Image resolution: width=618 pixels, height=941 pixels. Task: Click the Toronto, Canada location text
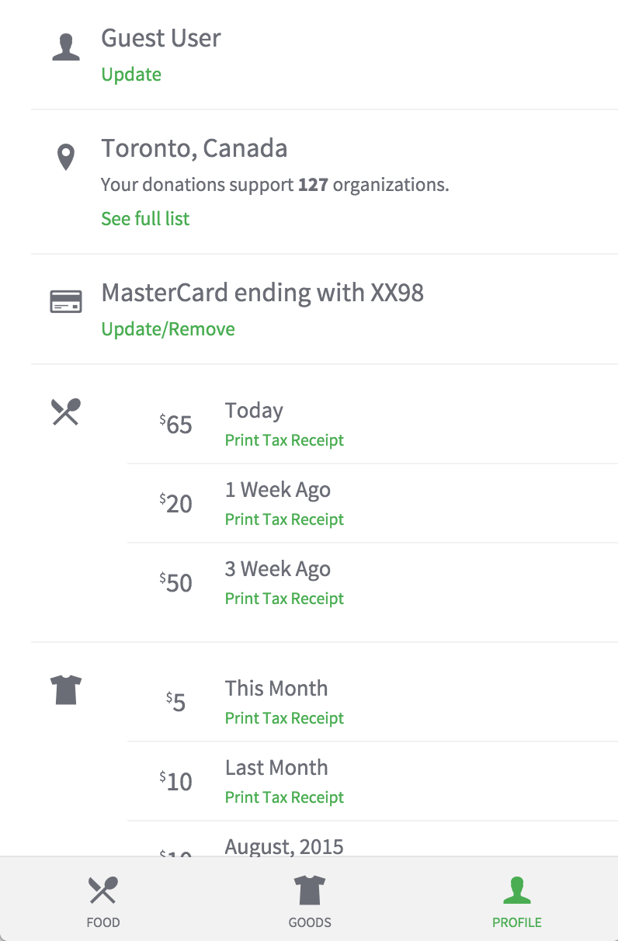coord(194,148)
